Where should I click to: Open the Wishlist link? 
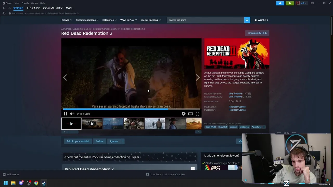click(261, 20)
